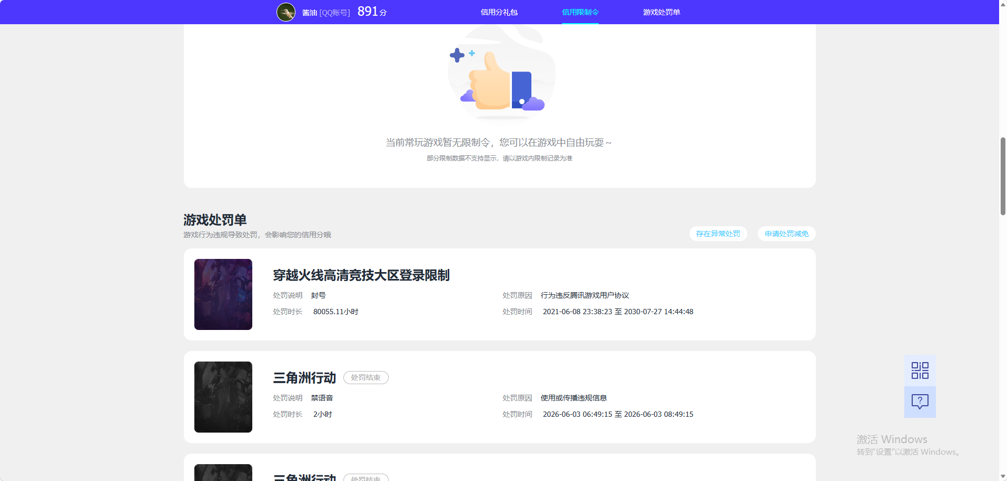The width and height of the screenshot is (1007, 481).
Task: Switch to 信用限制令 tab
Action: [x=580, y=12]
